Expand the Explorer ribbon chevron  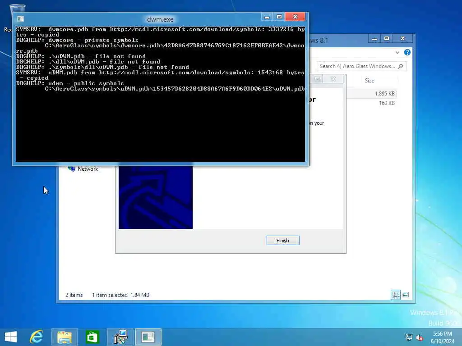[397, 52]
